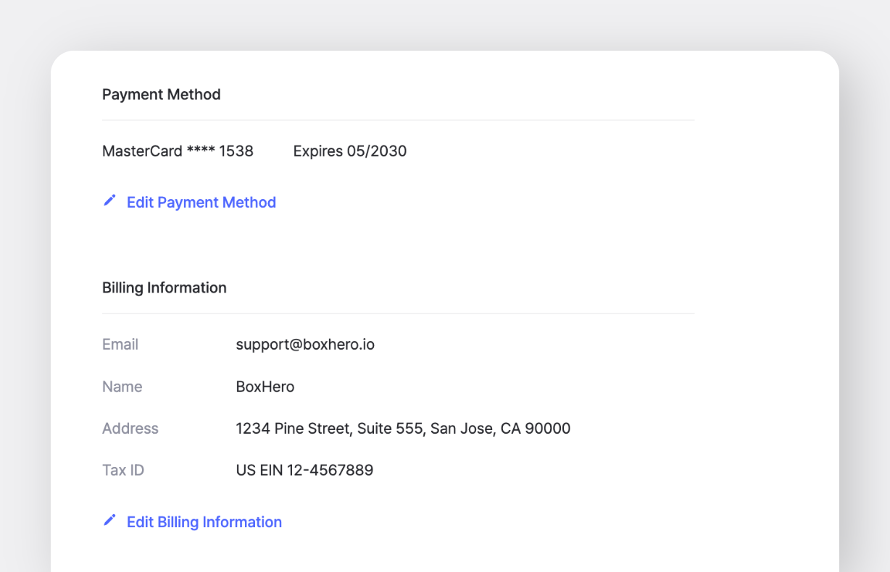Click the Name field label

[122, 387]
